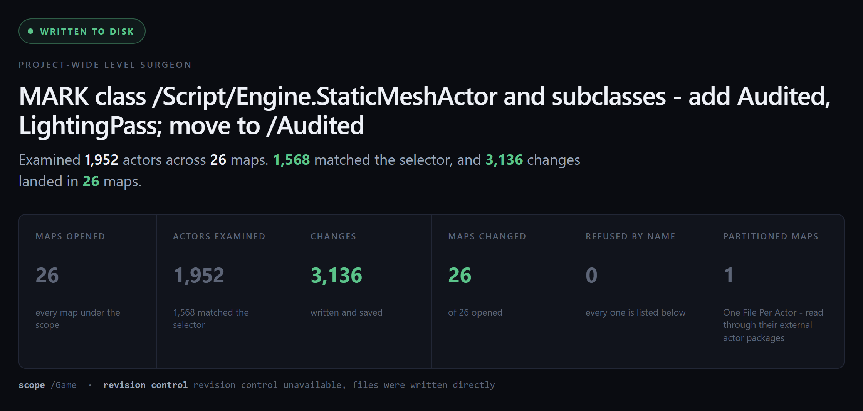Viewport: 863px width, 411px height.
Task: Open the Maps Opened stat card
Action: click(x=88, y=291)
